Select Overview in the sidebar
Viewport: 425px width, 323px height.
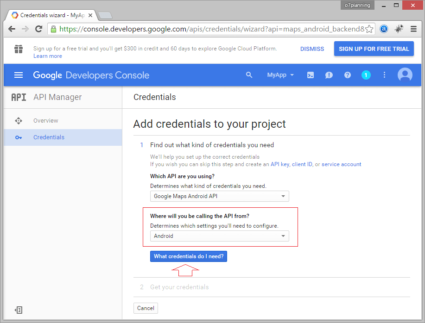point(63,121)
